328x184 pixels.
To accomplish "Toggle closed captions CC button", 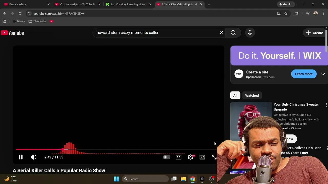I will point(178,157).
